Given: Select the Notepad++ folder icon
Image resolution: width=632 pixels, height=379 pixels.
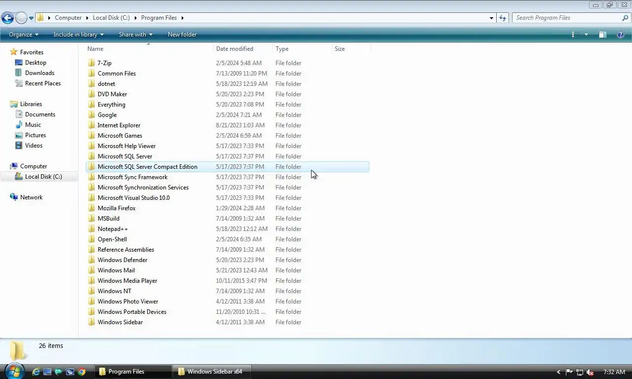Looking at the screenshot, I should tap(91, 229).
